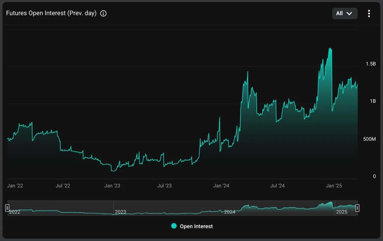Click the 1B y-axis label

(373, 101)
